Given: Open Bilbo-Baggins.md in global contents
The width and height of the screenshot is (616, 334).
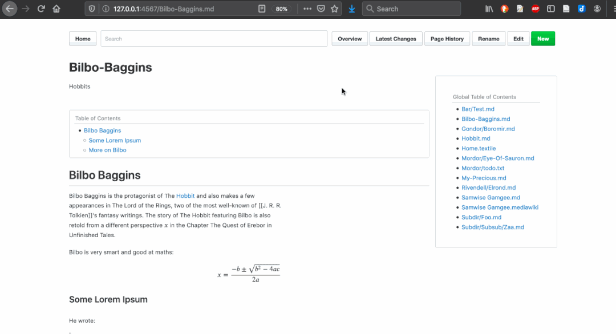Looking at the screenshot, I should coord(485,119).
